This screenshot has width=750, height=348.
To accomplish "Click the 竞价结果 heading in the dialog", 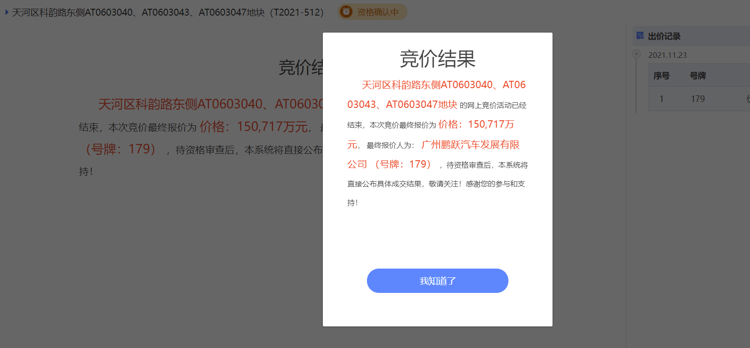I will pos(437,59).
